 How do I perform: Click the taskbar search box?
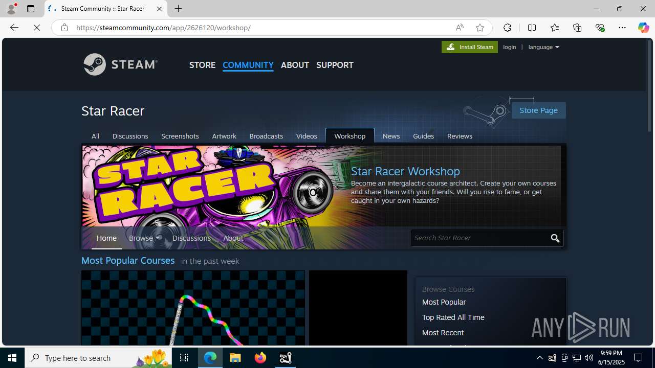click(x=99, y=358)
